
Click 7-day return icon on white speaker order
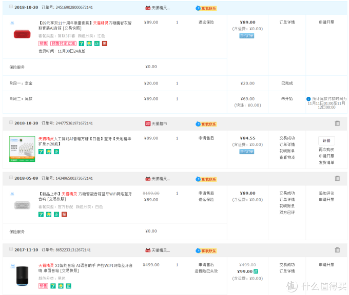tap(41, 215)
